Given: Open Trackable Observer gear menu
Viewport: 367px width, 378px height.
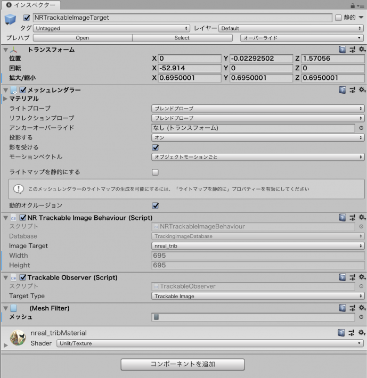Looking at the screenshot, I should click(x=362, y=277).
